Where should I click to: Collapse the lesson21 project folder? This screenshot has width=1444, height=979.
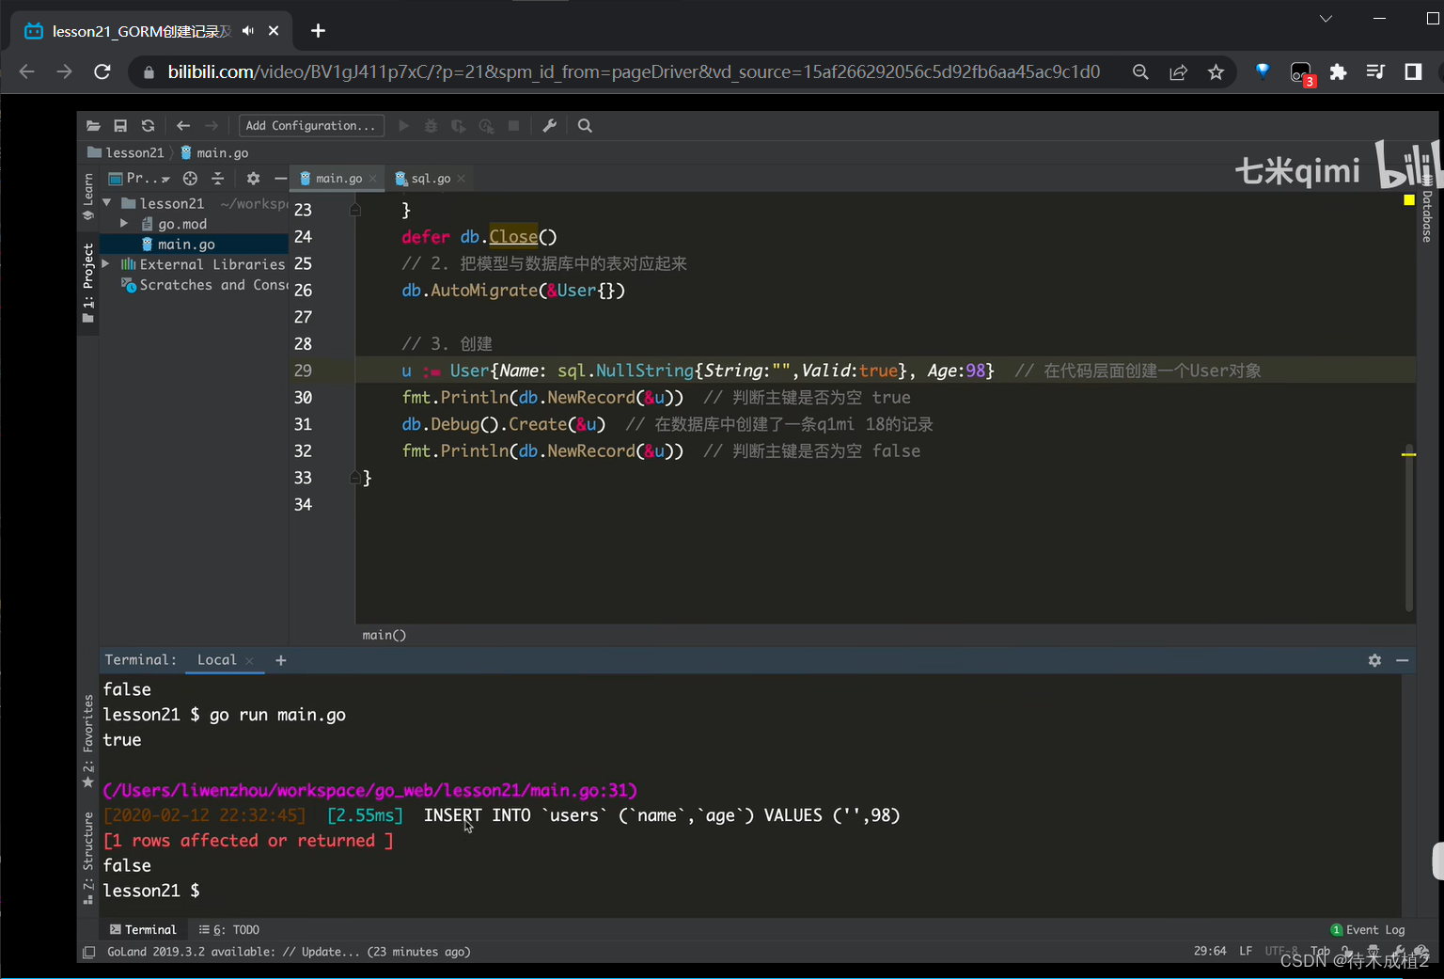pyautogui.click(x=107, y=203)
